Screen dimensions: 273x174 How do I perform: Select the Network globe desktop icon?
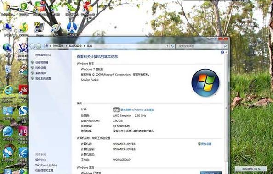point(7,48)
